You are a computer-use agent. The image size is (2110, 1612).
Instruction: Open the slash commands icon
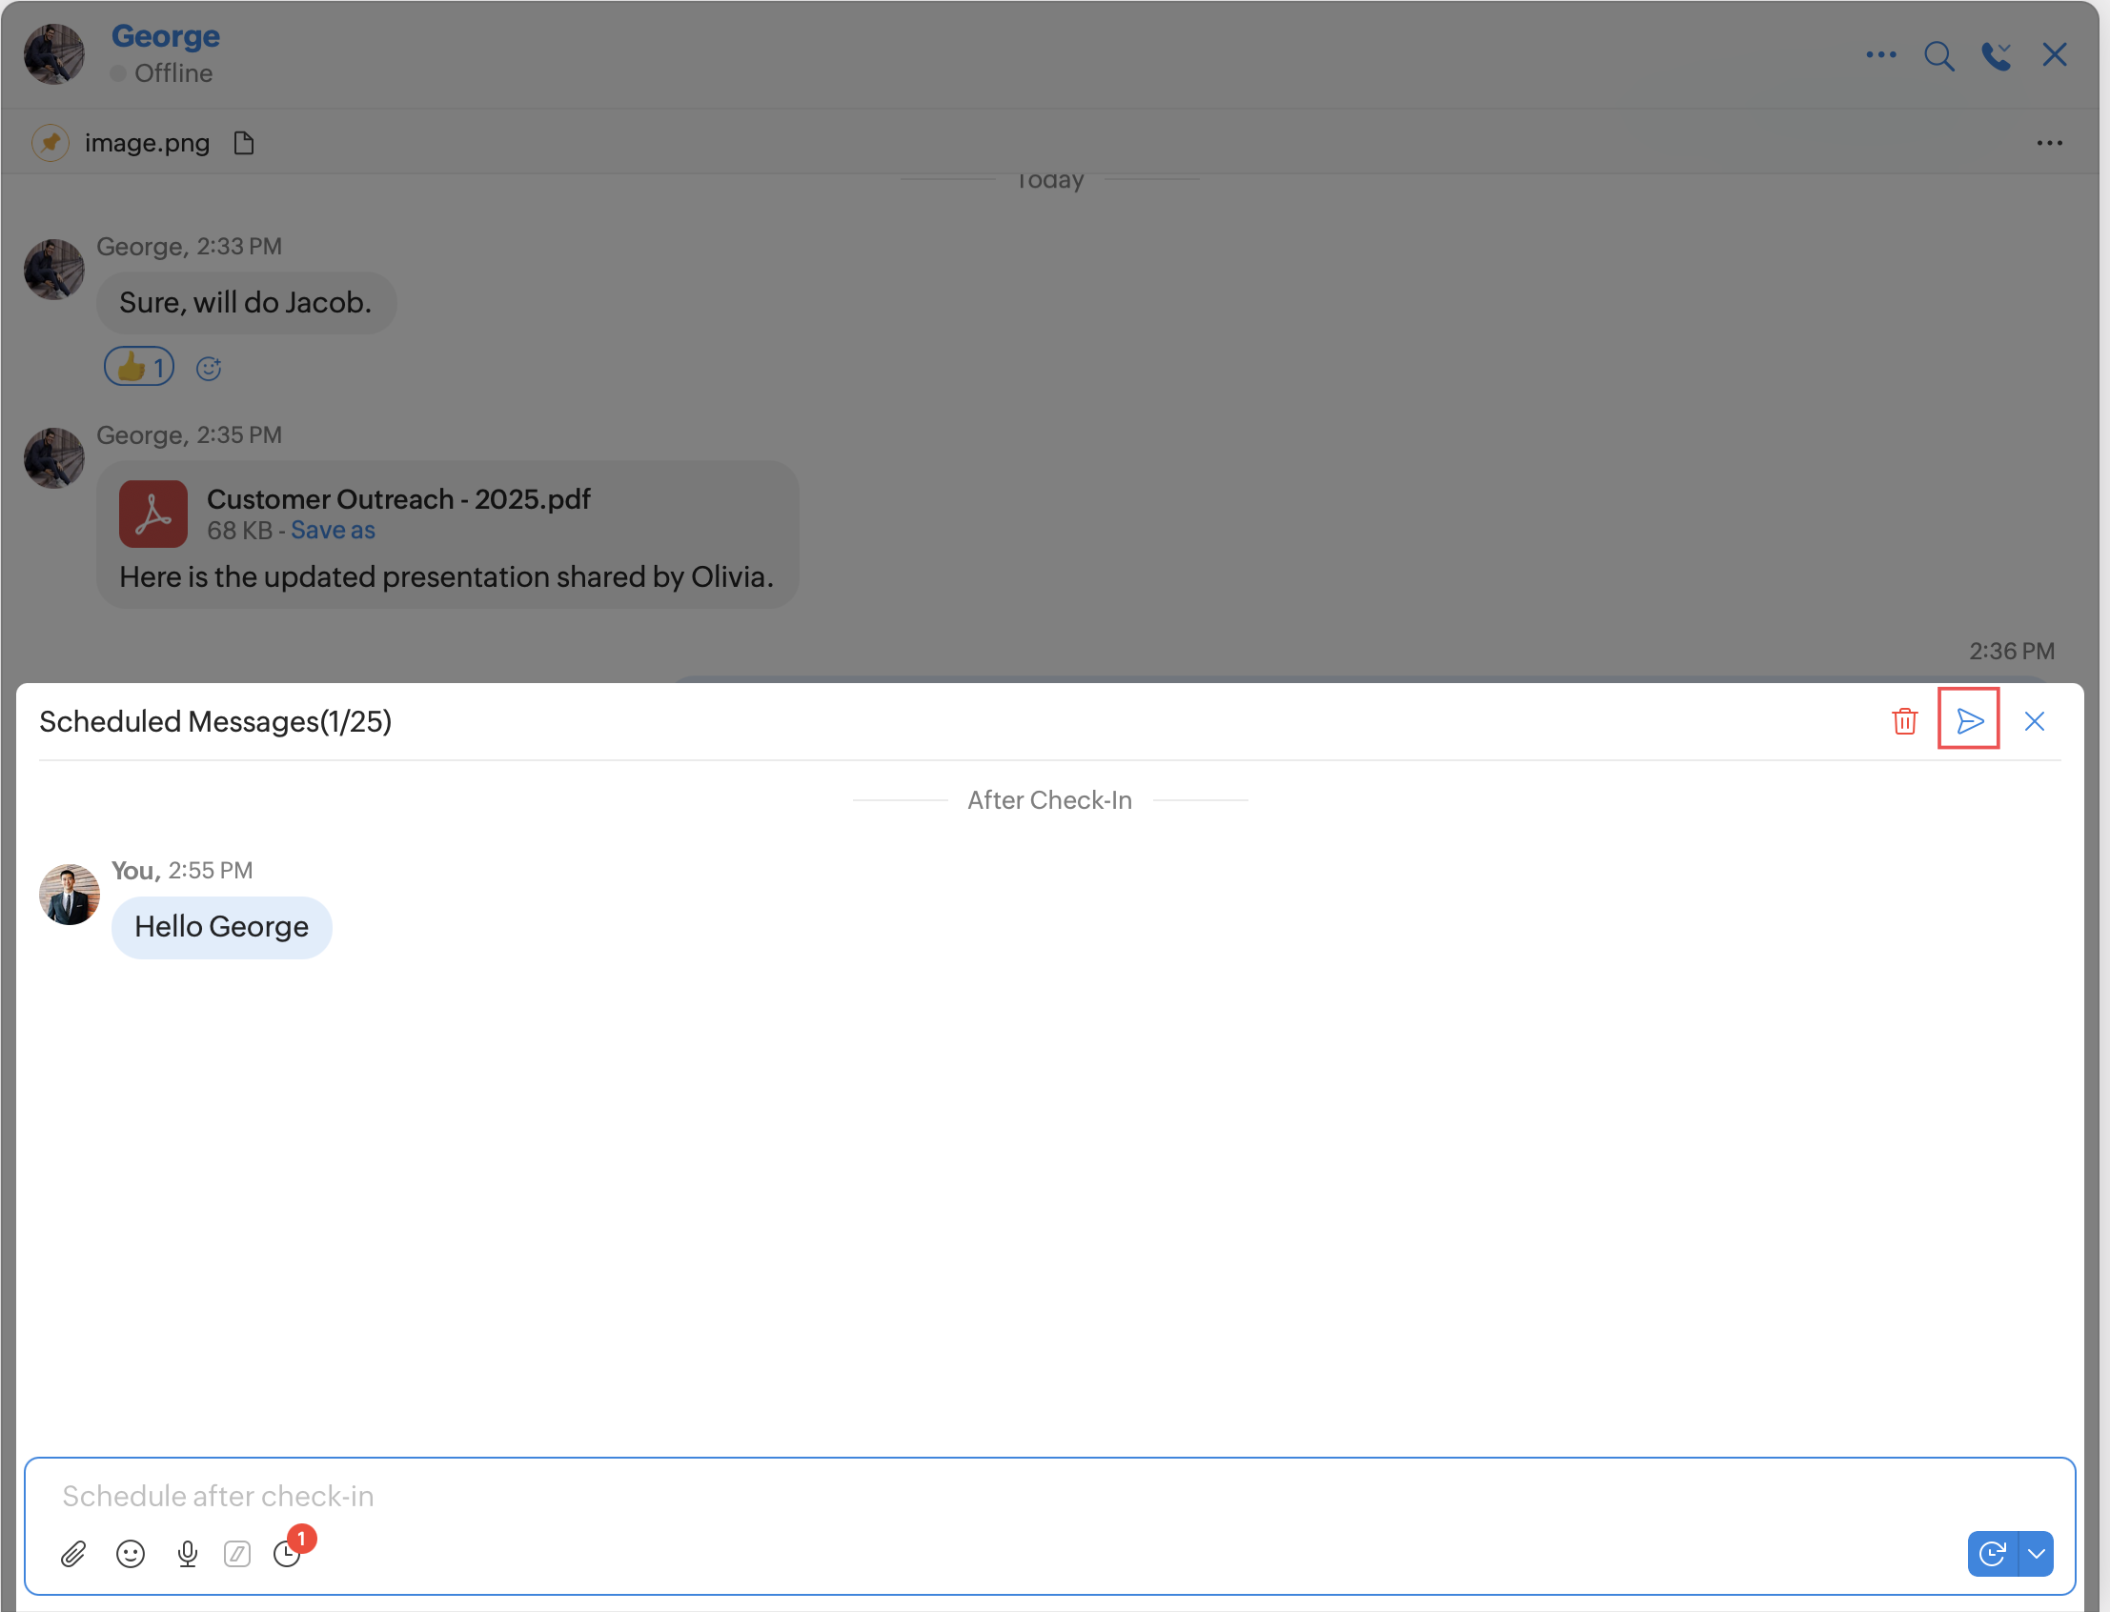[237, 1554]
